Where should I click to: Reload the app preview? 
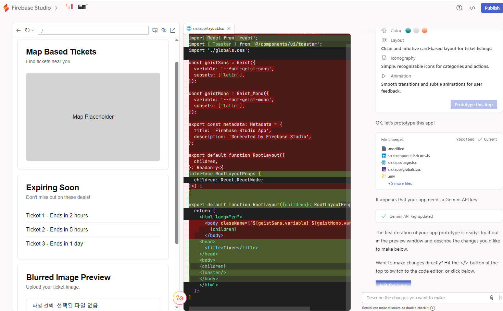[27, 30]
